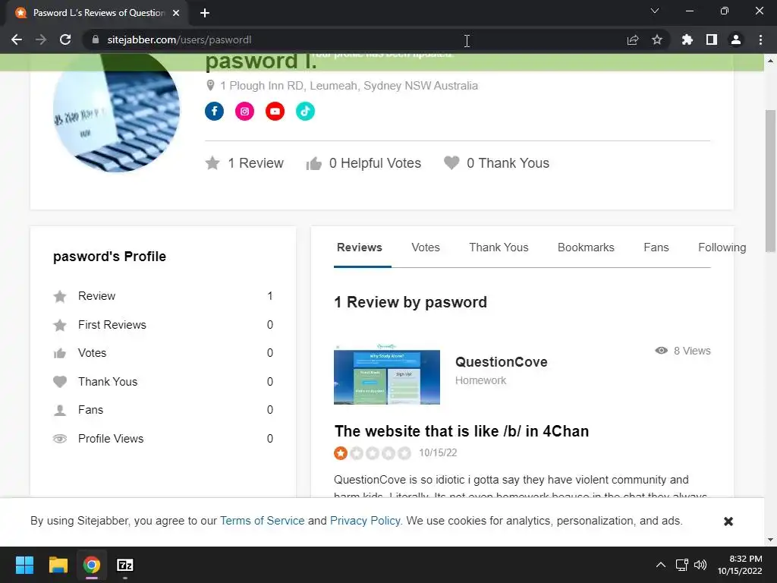Open the volume control in system tray

coord(700,565)
